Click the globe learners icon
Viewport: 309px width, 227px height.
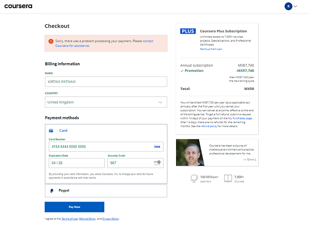coord(194,178)
